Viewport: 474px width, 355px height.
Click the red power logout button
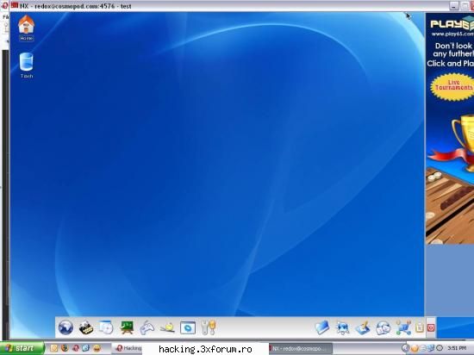click(431, 327)
